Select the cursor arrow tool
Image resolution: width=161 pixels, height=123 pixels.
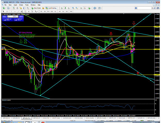click(4, 11)
